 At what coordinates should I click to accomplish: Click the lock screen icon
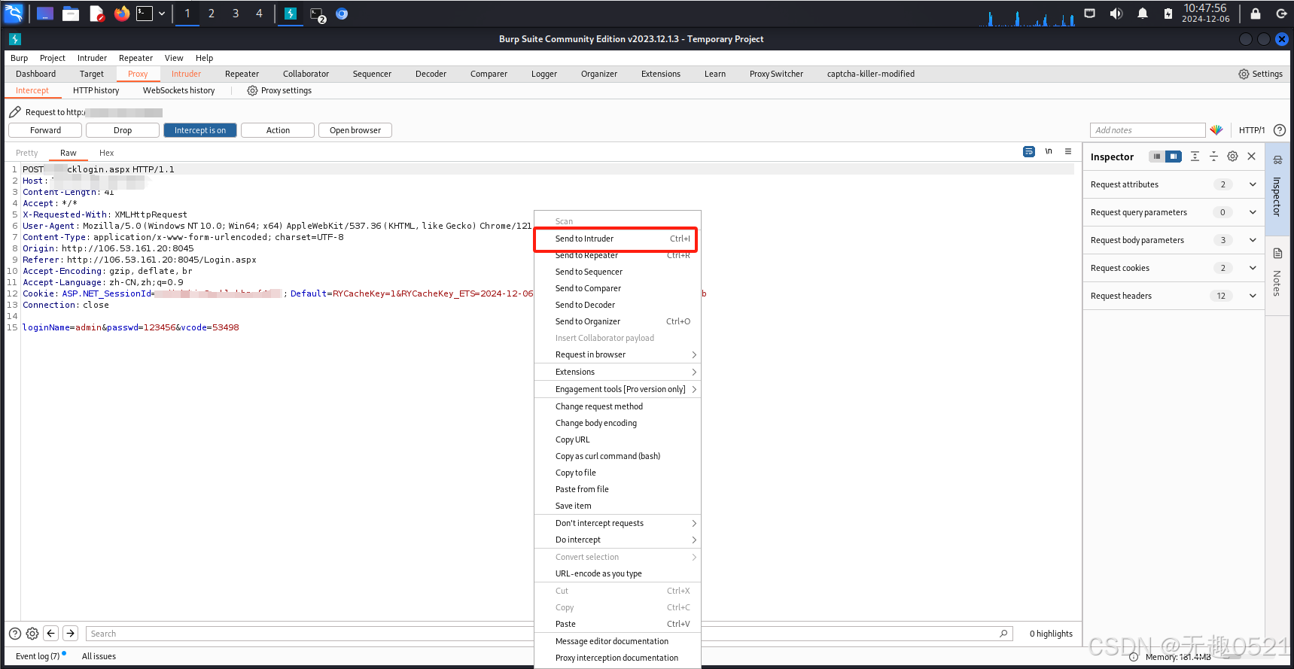(x=1256, y=14)
